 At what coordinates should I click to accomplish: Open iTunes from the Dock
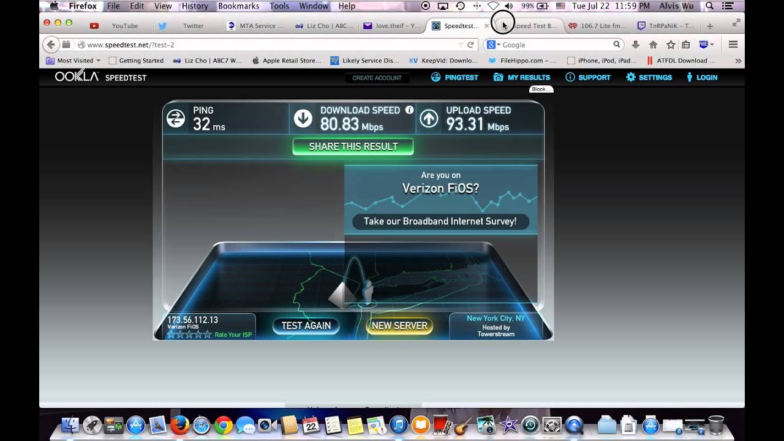pyautogui.click(x=398, y=425)
